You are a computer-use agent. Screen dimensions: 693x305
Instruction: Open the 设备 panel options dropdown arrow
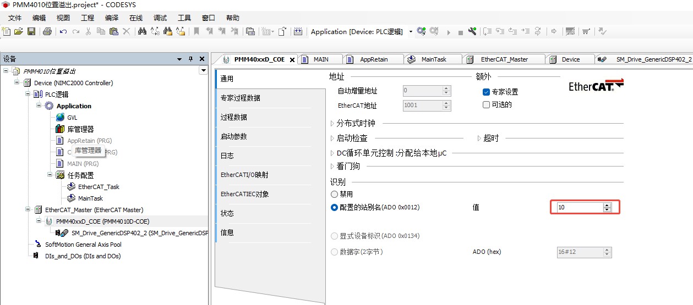180,59
